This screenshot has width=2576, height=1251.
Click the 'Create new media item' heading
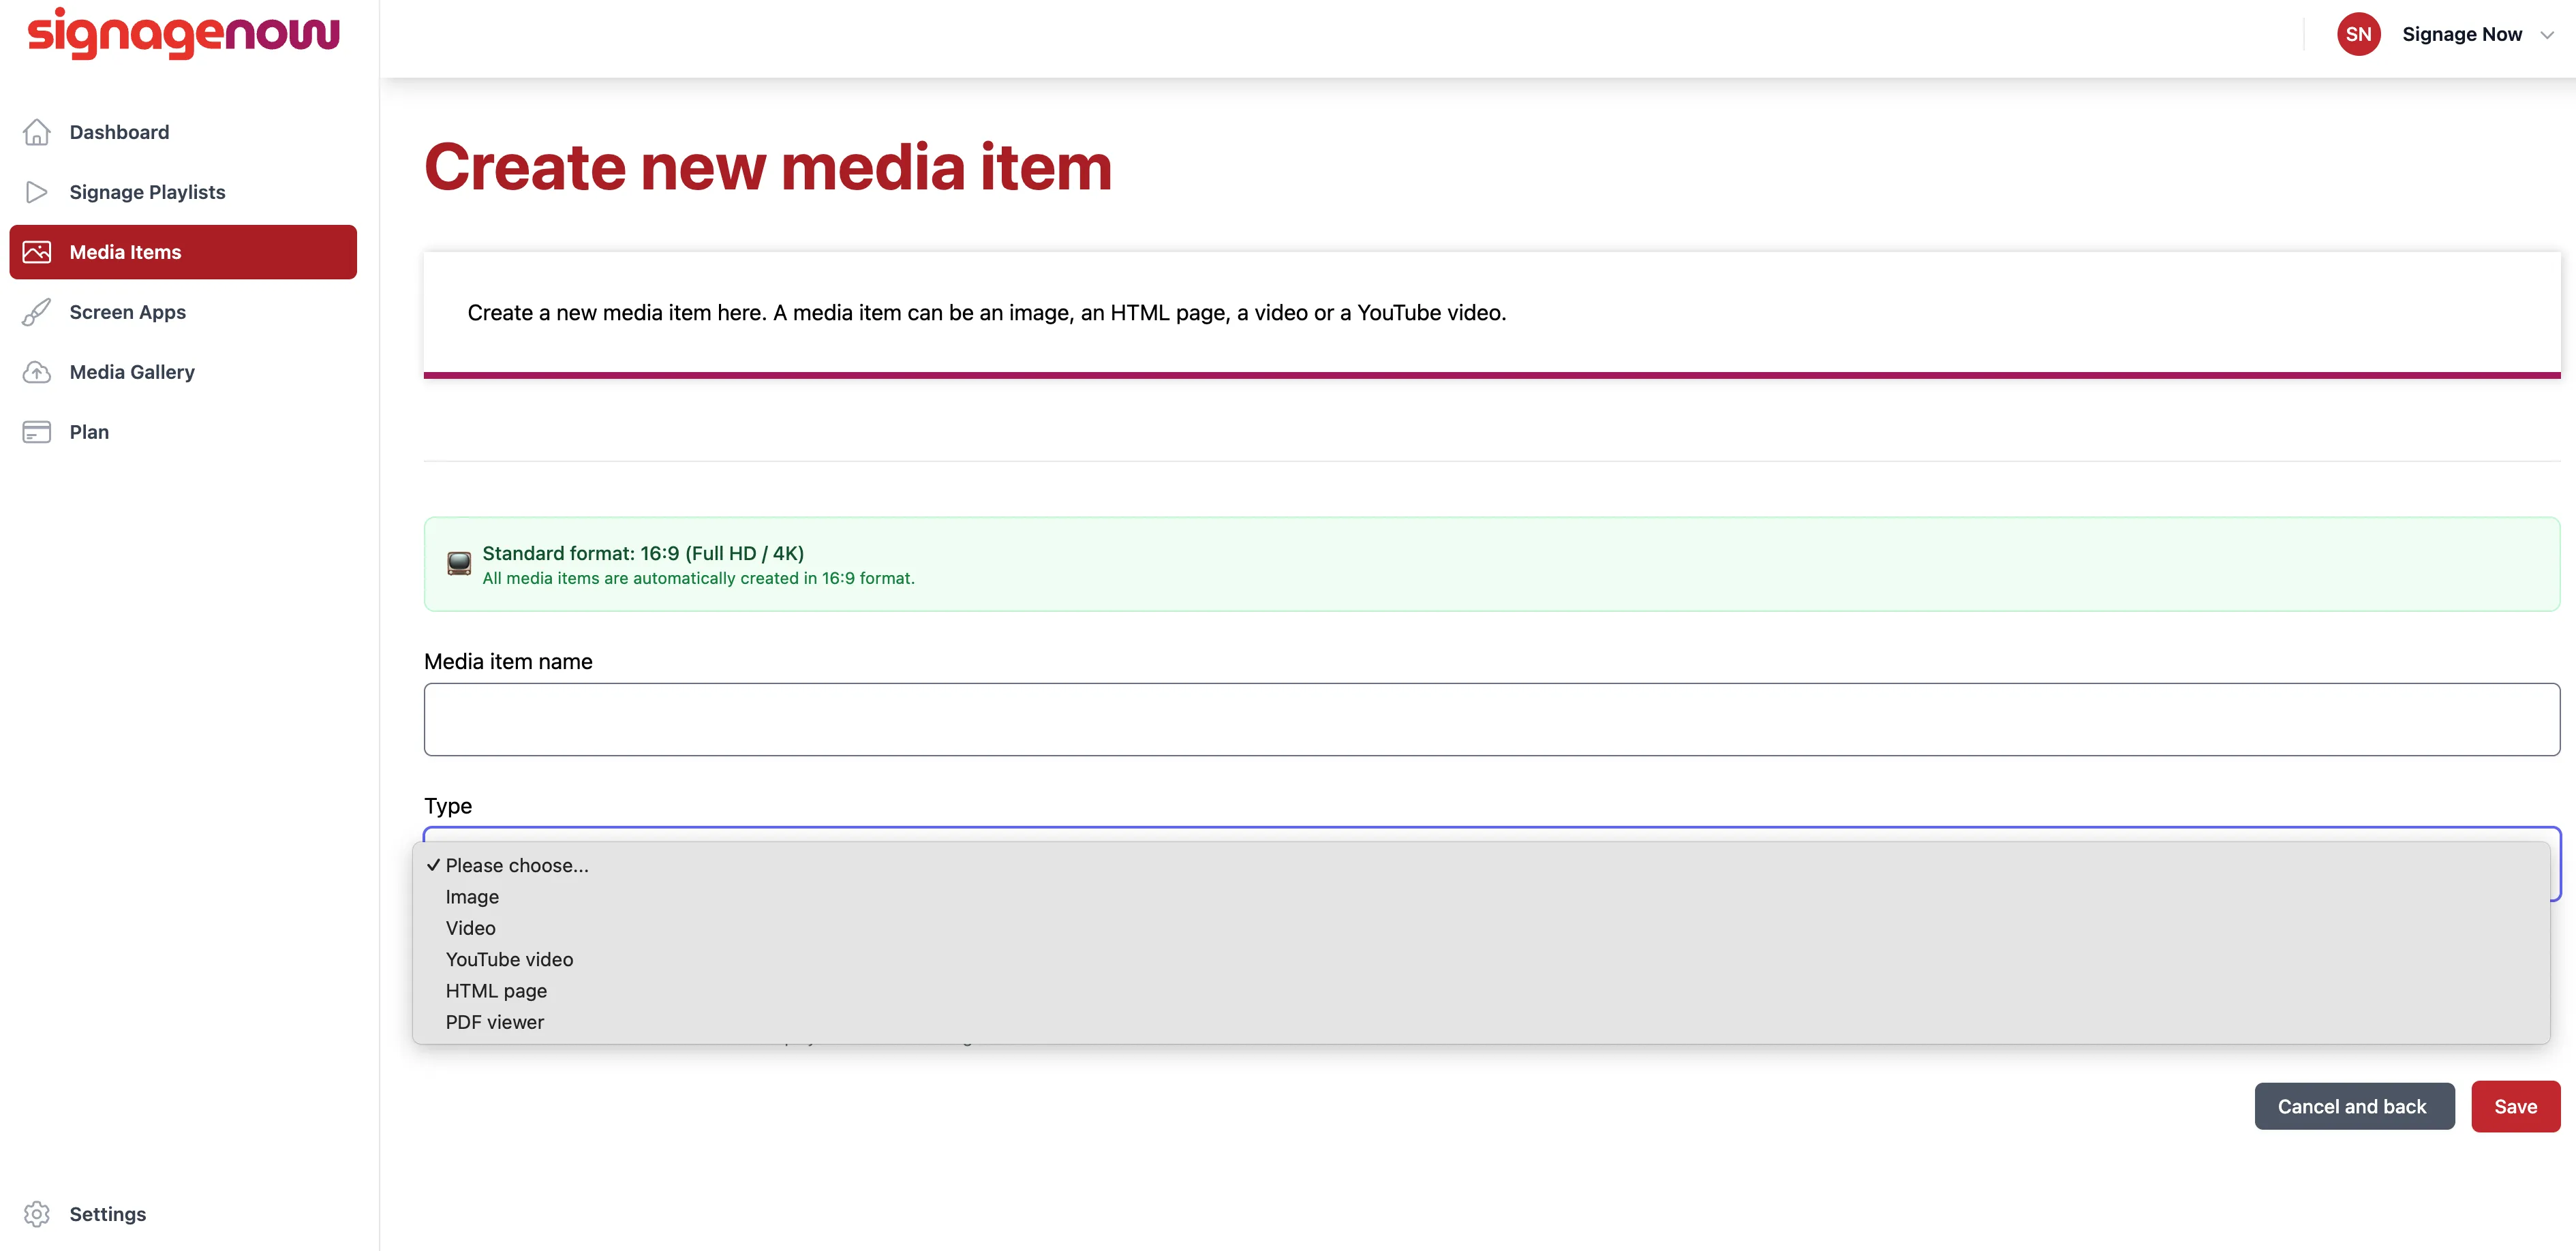click(768, 167)
